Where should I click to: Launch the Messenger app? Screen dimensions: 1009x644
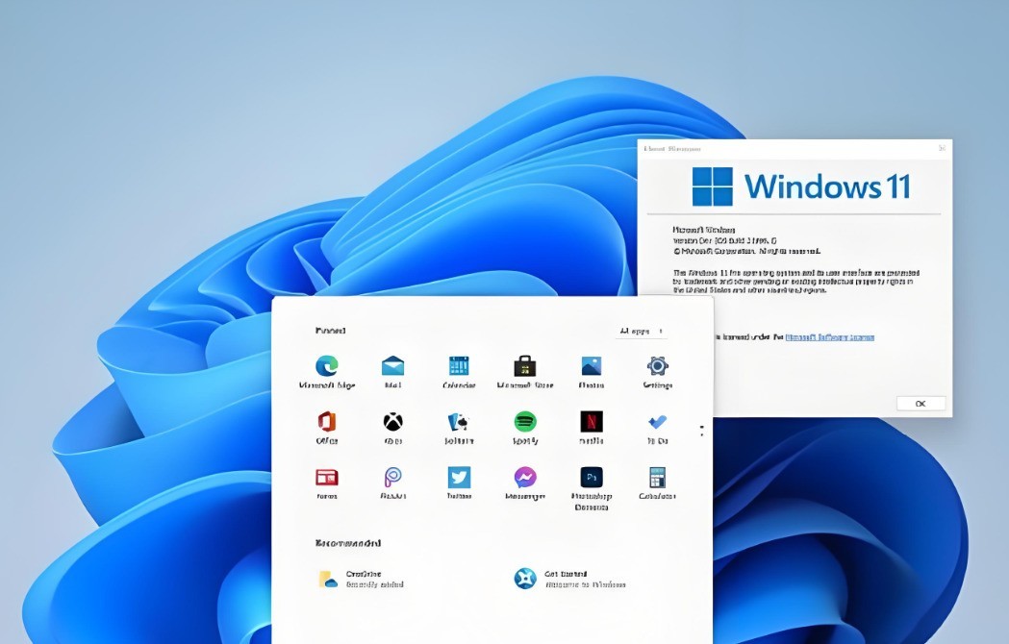pos(525,478)
